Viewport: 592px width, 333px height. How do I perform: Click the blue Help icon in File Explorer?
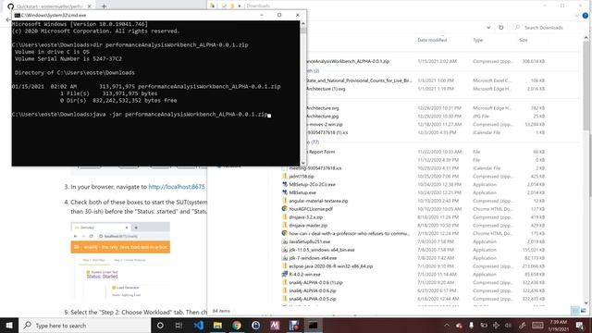point(586,16)
